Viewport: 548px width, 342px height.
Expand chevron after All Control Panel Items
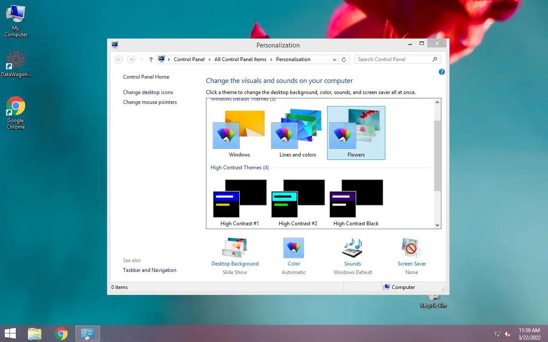[x=271, y=59]
